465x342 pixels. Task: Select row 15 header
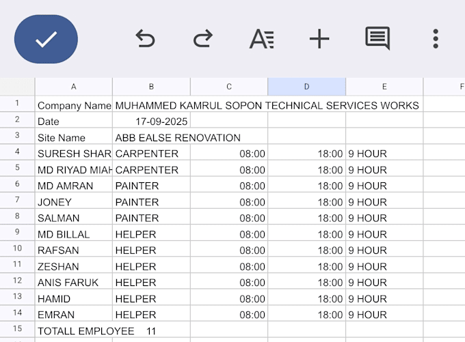[17, 329]
